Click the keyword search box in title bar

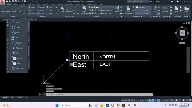click(x=138, y=1)
